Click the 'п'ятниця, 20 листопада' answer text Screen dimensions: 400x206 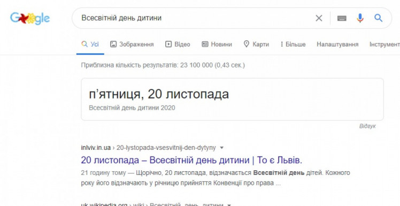click(x=159, y=94)
